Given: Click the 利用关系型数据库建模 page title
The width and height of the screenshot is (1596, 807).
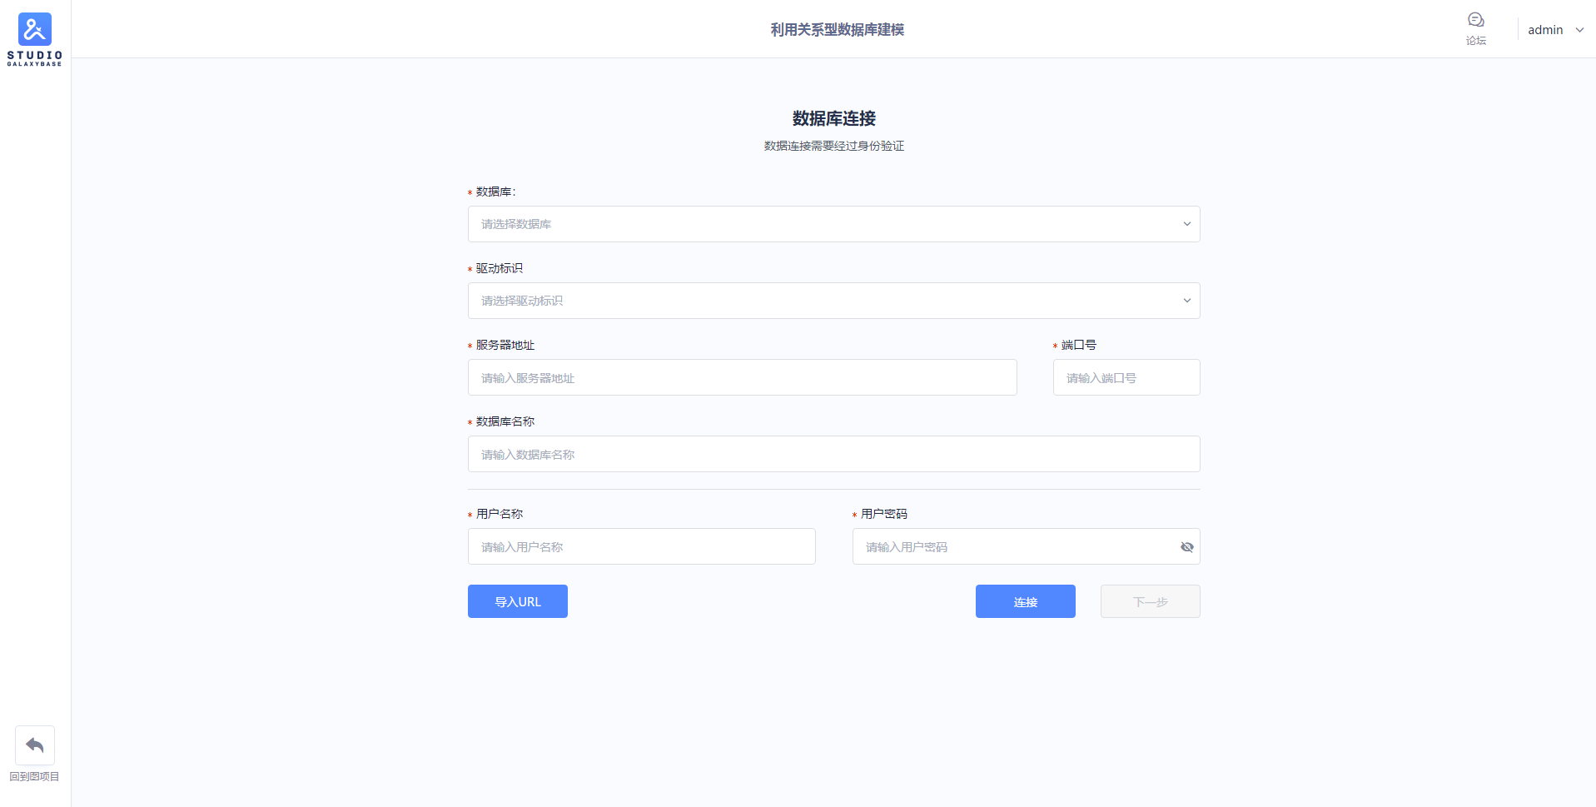Looking at the screenshot, I should [x=838, y=28].
